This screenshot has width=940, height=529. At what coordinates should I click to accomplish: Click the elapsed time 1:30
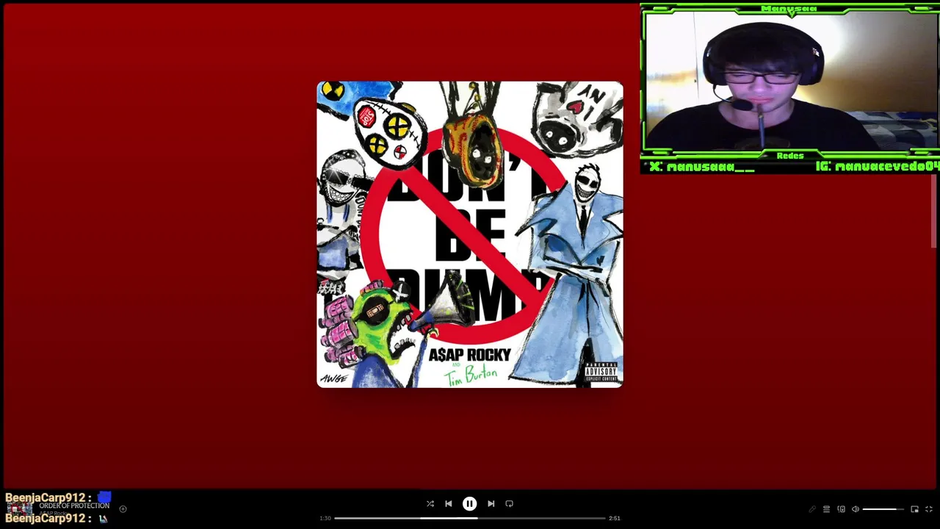click(325, 518)
